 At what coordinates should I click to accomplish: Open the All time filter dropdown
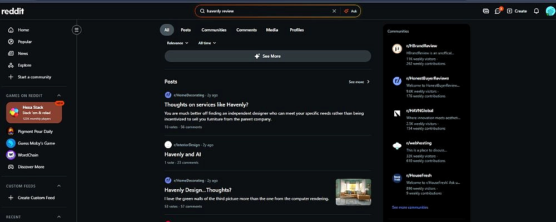pos(207,43)
